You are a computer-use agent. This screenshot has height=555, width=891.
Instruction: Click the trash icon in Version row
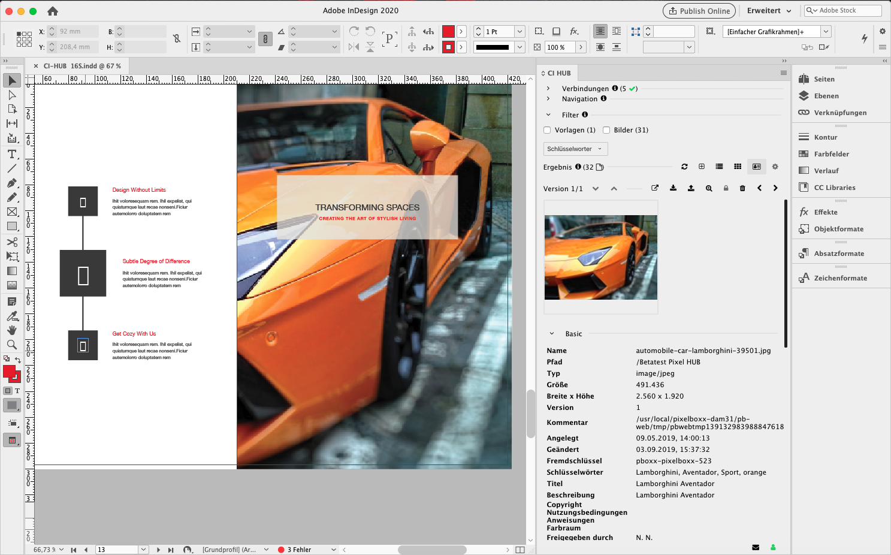[742, 188]
